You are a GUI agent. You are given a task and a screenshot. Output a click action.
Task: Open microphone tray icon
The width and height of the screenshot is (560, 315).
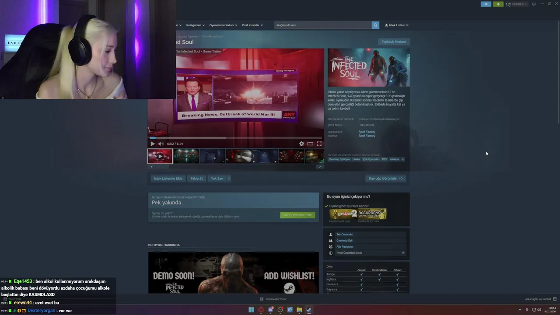(527, 310)
